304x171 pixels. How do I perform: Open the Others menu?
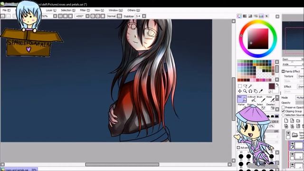(133, 10)
